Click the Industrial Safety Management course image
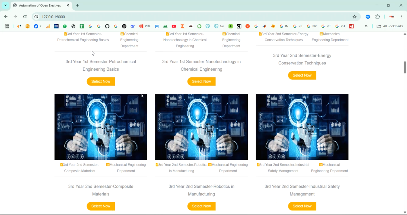 coord(302,127)
